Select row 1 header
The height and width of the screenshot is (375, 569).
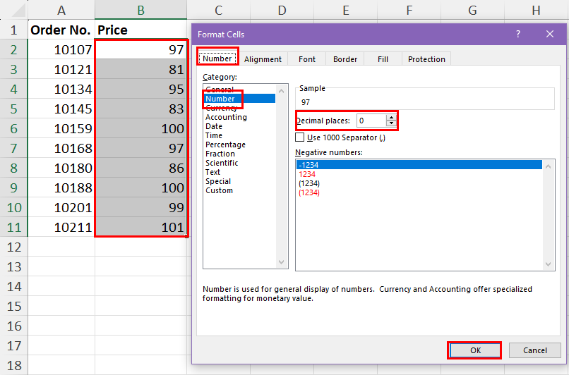(x=14, y=30)
